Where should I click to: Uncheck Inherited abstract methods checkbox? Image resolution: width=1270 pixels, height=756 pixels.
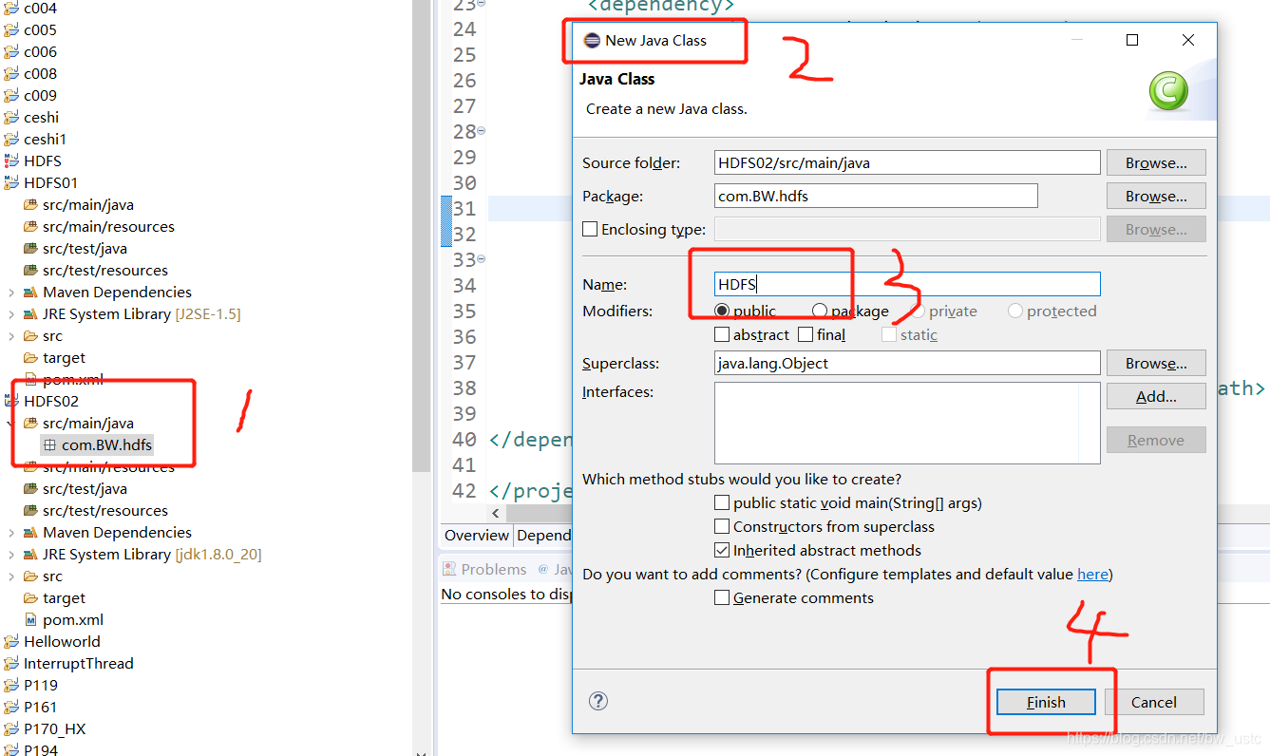pyautogui.click(x=722, y=550)
